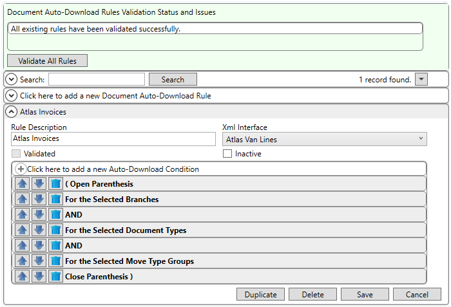Delete Selected Move Type Groups condition
Screen dimensions: 451x307
(55, 261)
